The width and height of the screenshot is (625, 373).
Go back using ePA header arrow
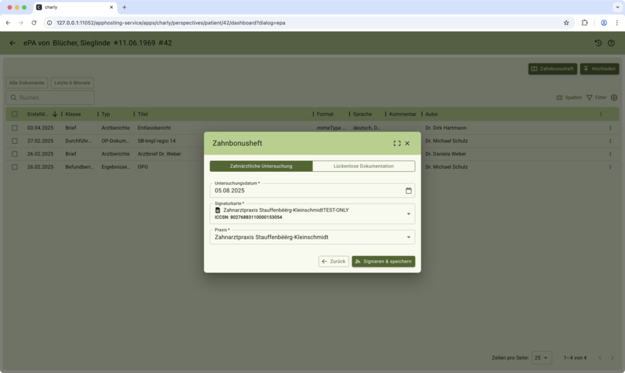click(12, 43)
